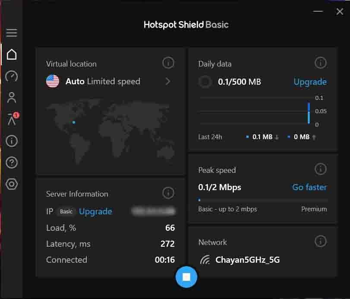350x299 pixels.
Task: Go to Home via house icon
Action: coord(12,54)
